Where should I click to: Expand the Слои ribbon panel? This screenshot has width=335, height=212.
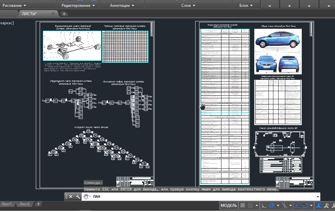(188, 5)
